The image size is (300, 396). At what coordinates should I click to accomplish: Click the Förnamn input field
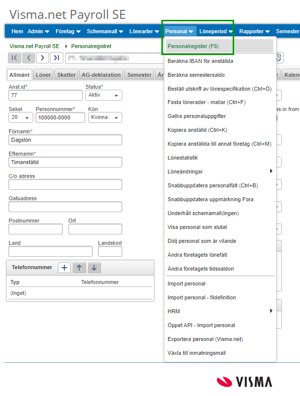65,140
